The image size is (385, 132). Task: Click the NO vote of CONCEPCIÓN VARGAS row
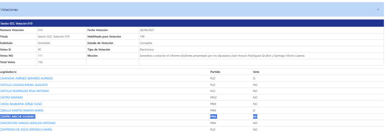[255, 123]
